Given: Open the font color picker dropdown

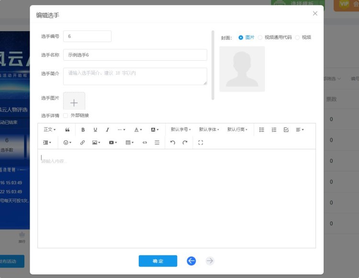Looking at the screenshot, I should tap(138, 130).
